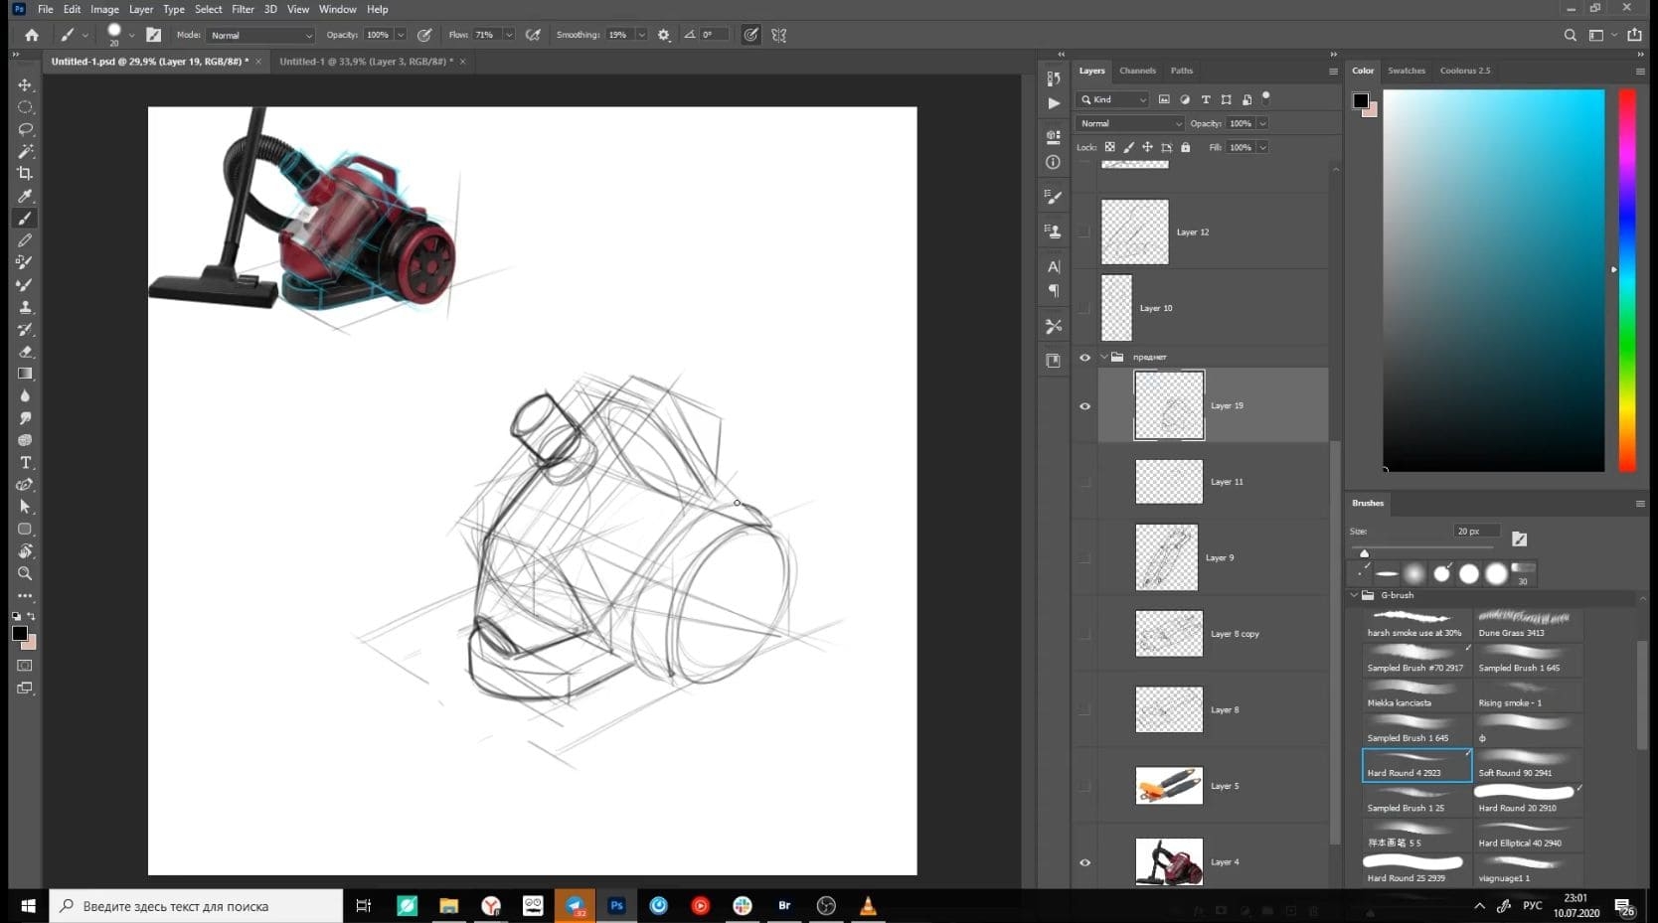
Task: Choose the Horizontal Type tool
Action: click(x=25, y=462)
